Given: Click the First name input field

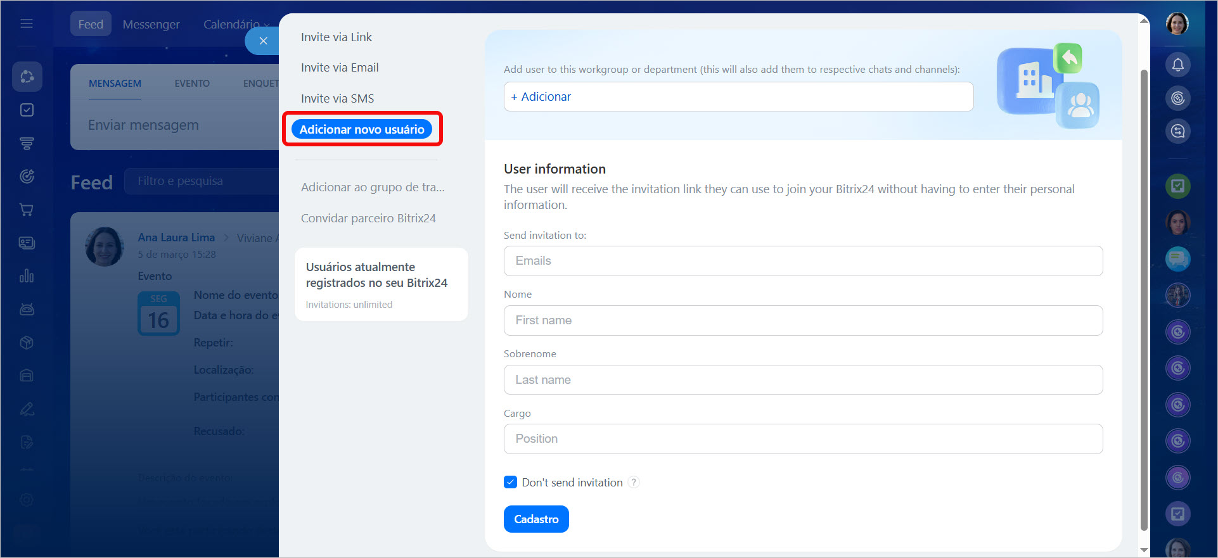Looking at the screenshot, I should pos(803,320).
